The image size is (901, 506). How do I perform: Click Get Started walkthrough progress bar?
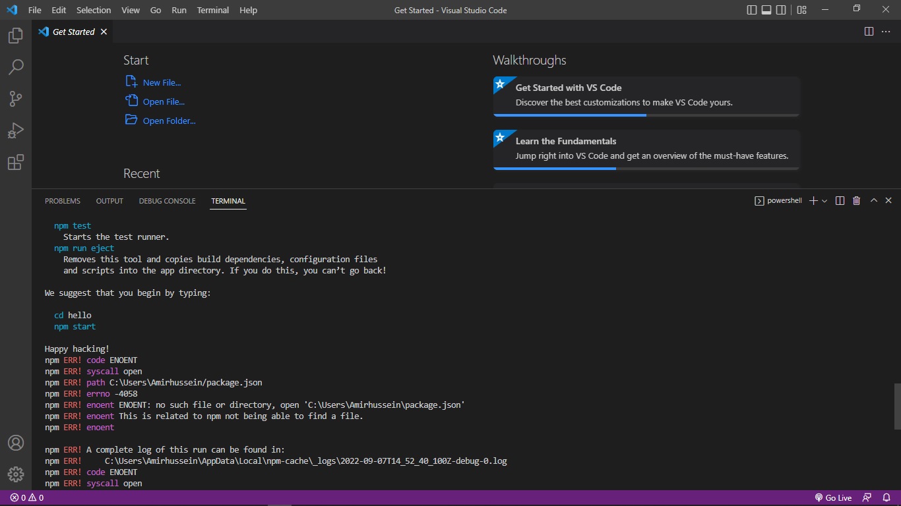click(x=646, y=115)
